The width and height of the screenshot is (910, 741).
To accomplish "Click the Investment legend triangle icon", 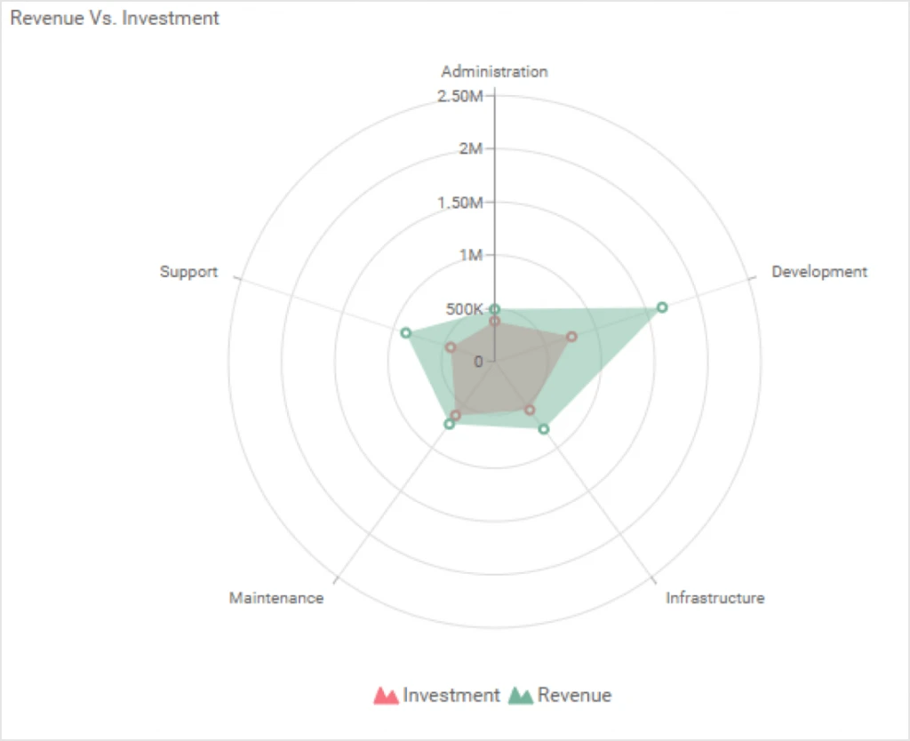I will coord(386,696).
